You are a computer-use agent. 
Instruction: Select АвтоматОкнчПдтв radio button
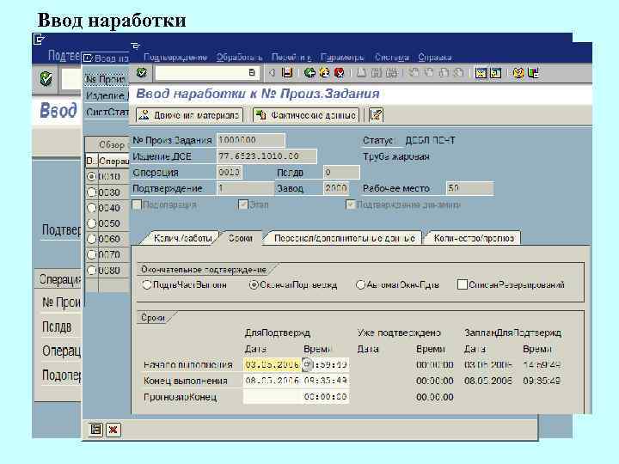point(360,284)
